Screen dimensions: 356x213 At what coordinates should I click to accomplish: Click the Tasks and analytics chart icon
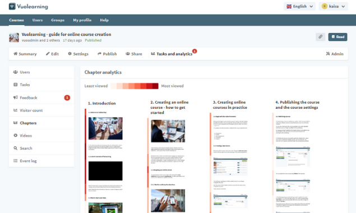coord(153,54)
